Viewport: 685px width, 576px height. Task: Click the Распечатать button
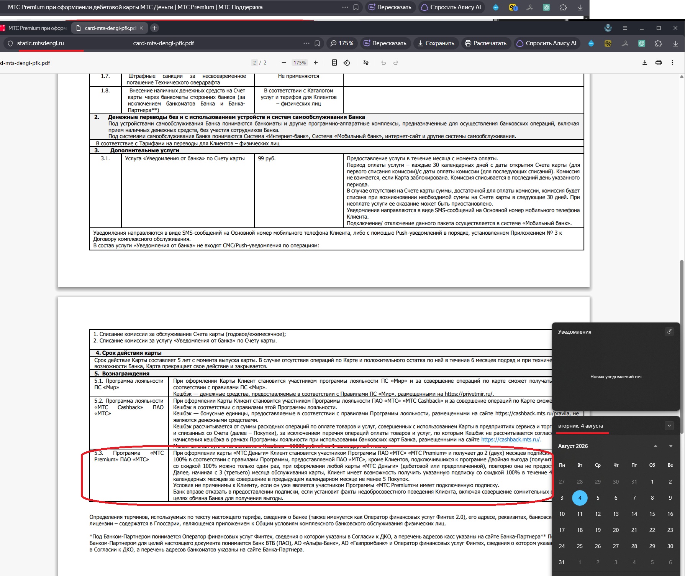[486, 43]
